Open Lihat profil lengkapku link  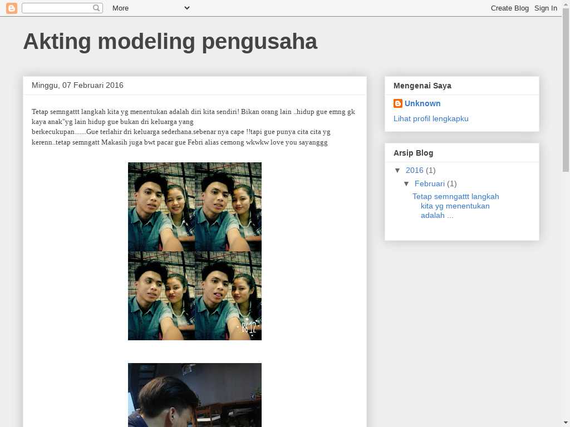click(x=431, y=119)
